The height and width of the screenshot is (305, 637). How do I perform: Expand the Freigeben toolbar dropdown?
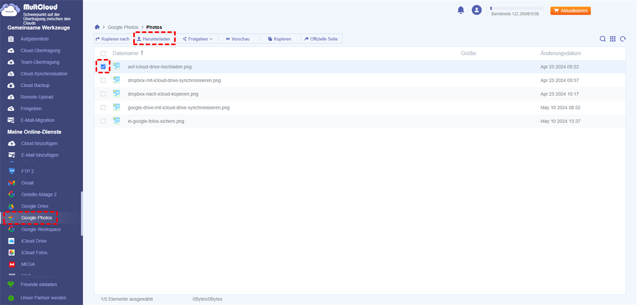tap(197, 39)
